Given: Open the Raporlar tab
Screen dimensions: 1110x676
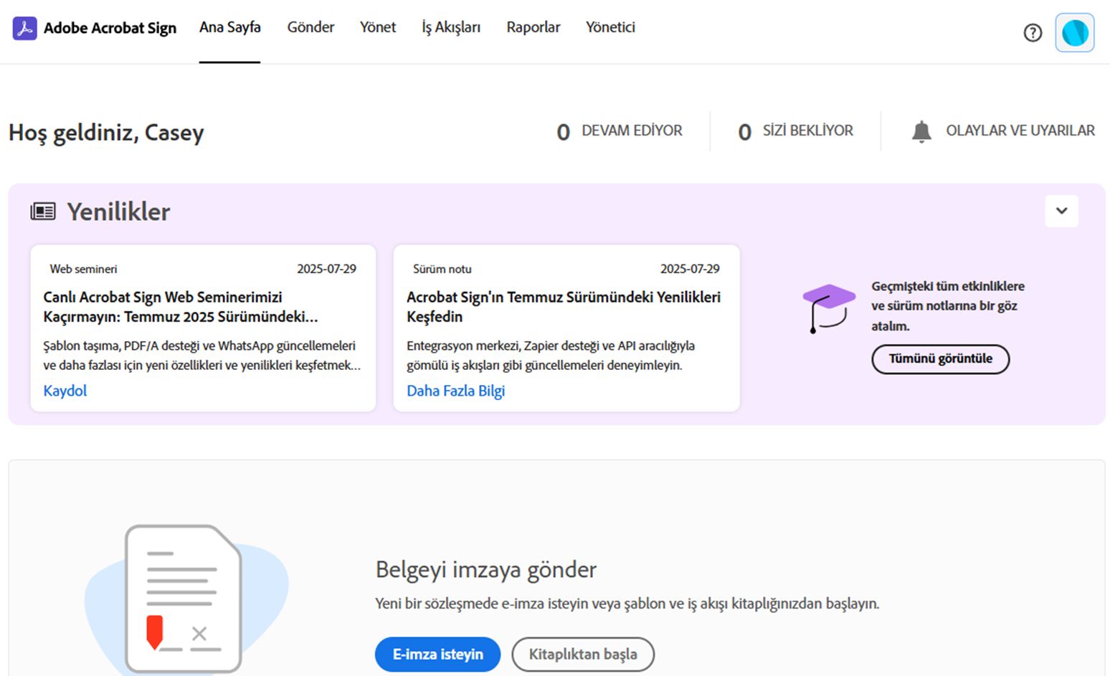Looking at the screenshot, I should [533, 27].
